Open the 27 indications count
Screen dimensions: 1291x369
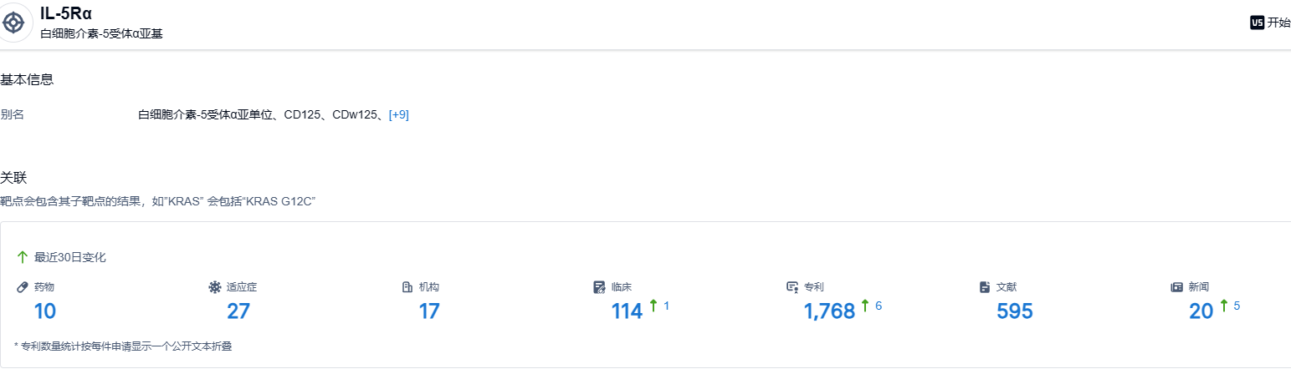(238, 311)
